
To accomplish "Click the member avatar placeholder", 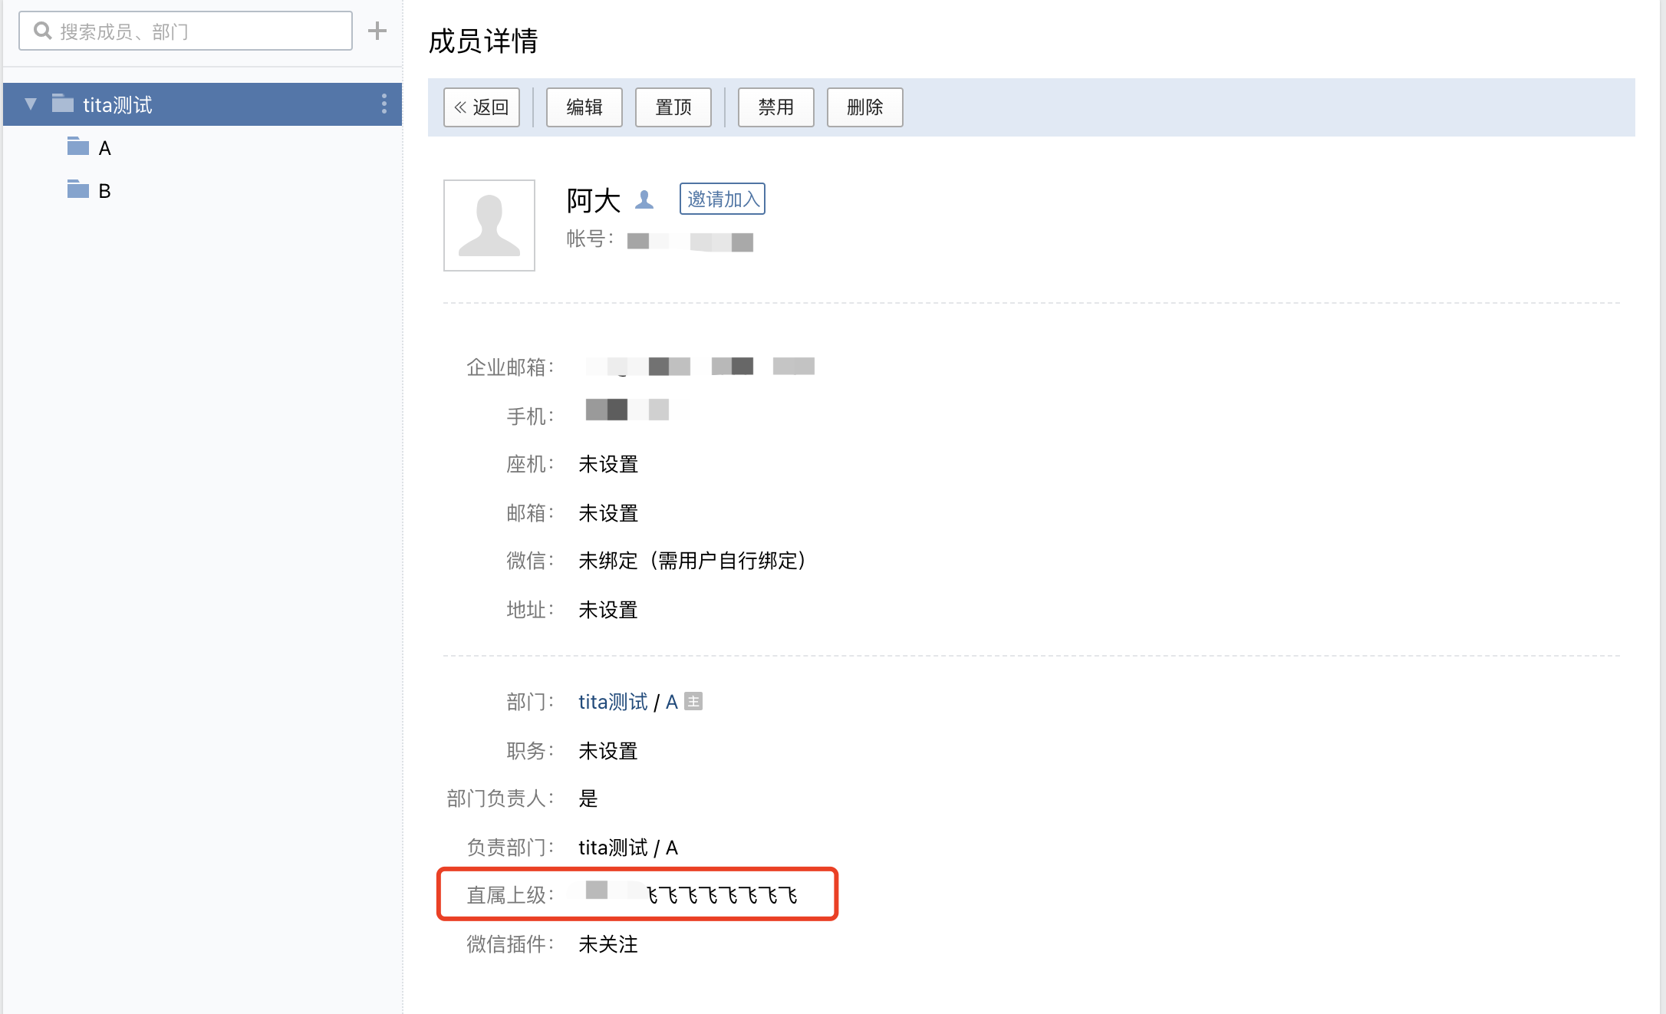I will click(x=489, y=226).
